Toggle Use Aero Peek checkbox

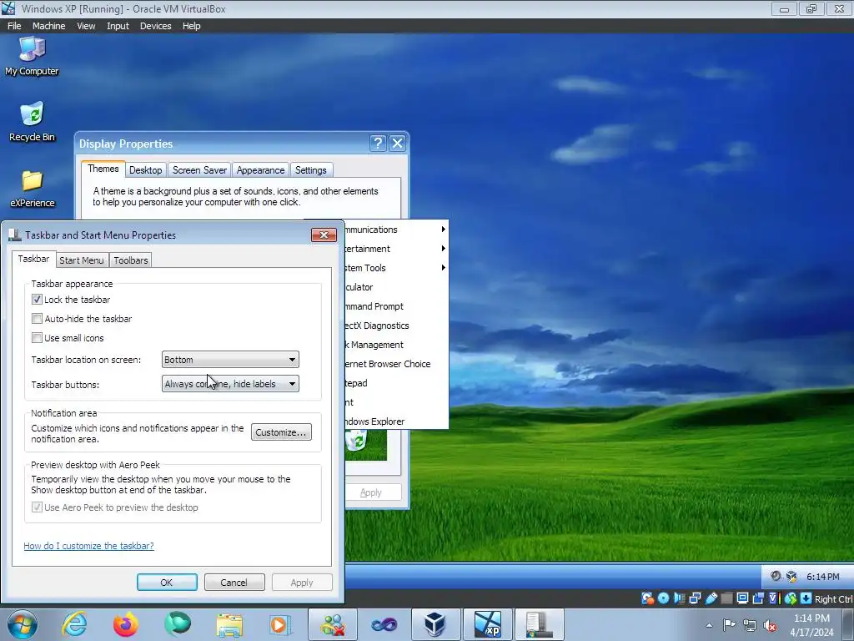37,507
